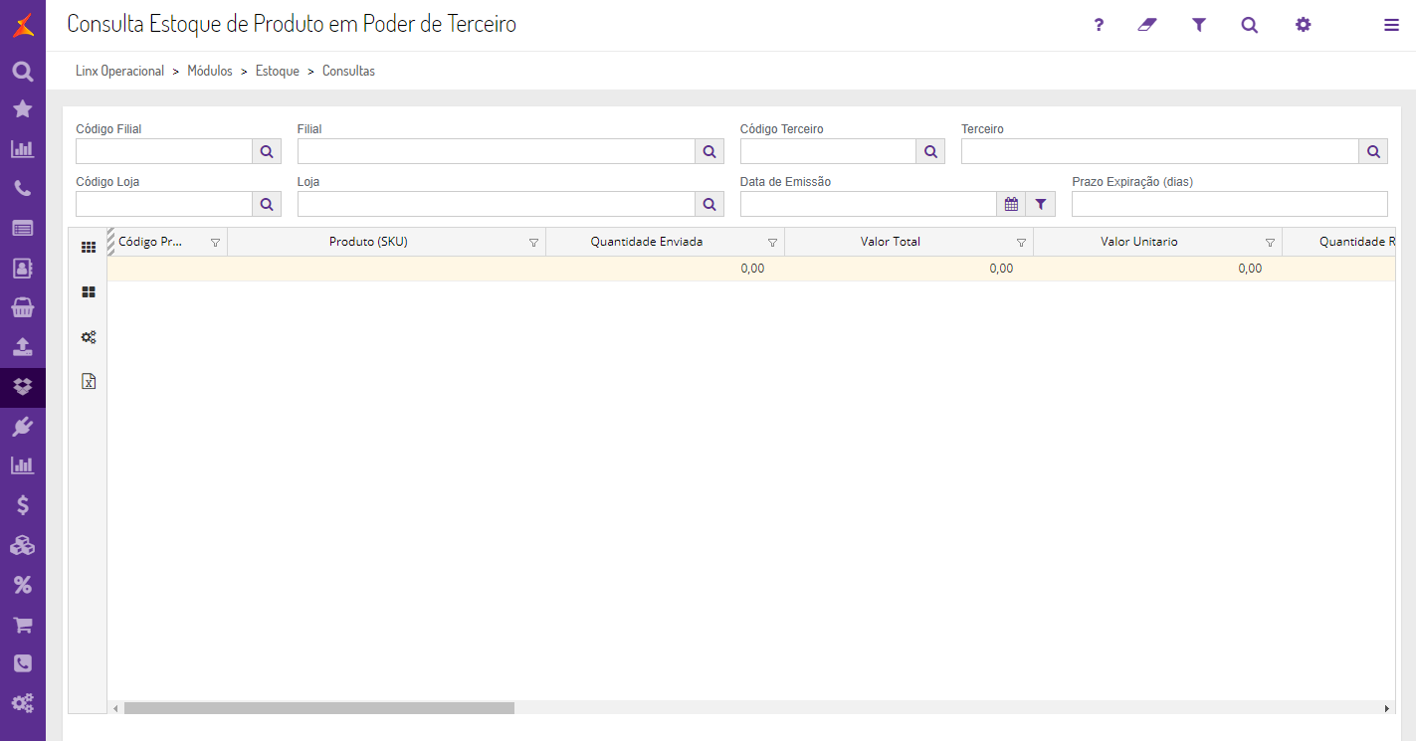Click the 0,00 total under Quantidade Enviada
This screenshot has height=741, width=1416.
coord(752,269)
